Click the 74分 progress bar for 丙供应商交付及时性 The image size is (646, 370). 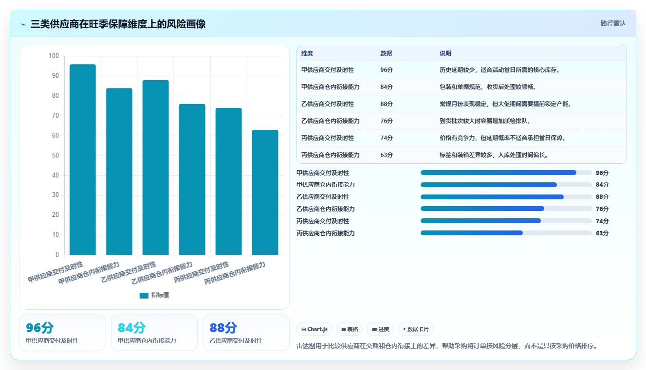coord(506,221)
